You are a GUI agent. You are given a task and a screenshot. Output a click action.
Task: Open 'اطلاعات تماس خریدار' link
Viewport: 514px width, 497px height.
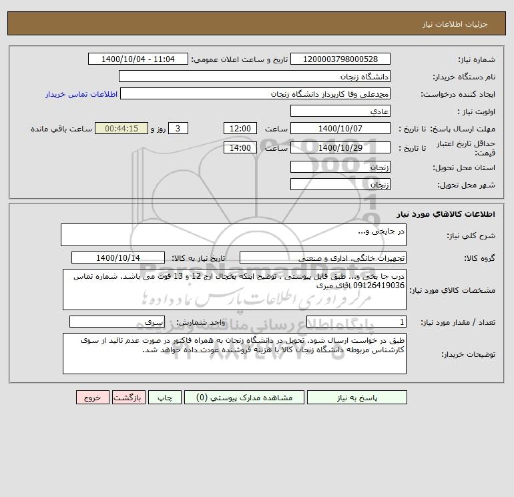click(x=81, y=94)
